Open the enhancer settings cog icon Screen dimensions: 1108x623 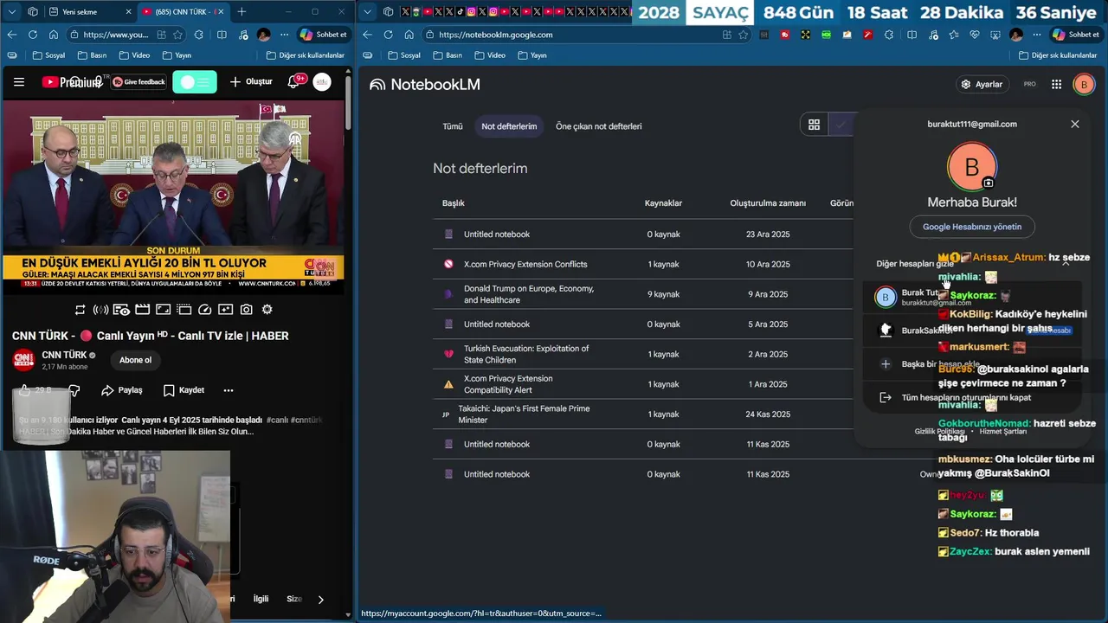267,310
